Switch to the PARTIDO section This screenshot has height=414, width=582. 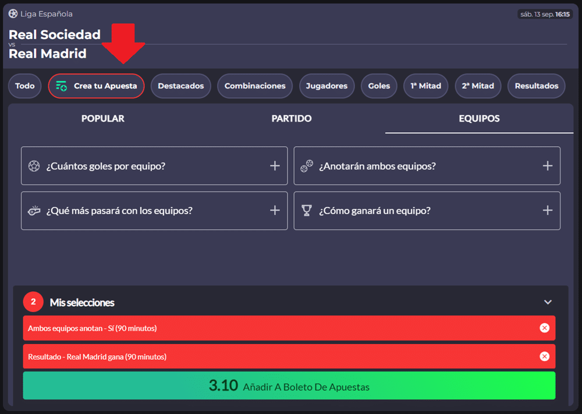(x=292, y=118)
